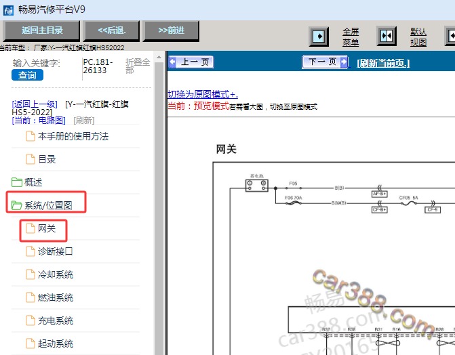455x355 pixels.
Task: Open the 冷却系统 diagram item
Action: click(x=56, y=274)
